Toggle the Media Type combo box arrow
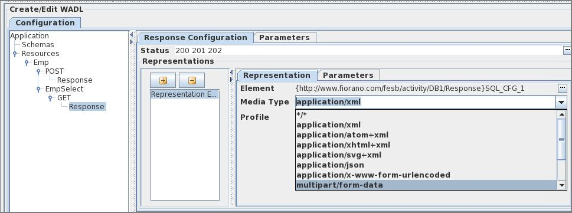Viewport: 572px width, 213px height. click(561, 103)
